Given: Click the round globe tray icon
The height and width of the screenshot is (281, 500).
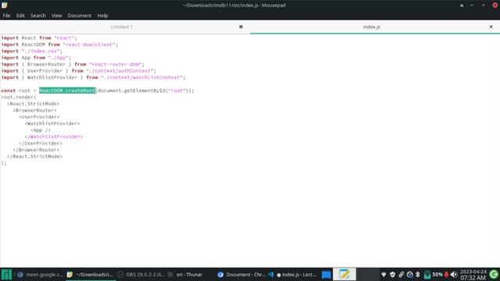Looking at the screenshot, I should coord(409,274).
